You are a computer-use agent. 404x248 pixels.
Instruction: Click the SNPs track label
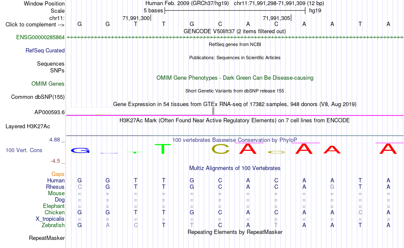pos(57,70)
